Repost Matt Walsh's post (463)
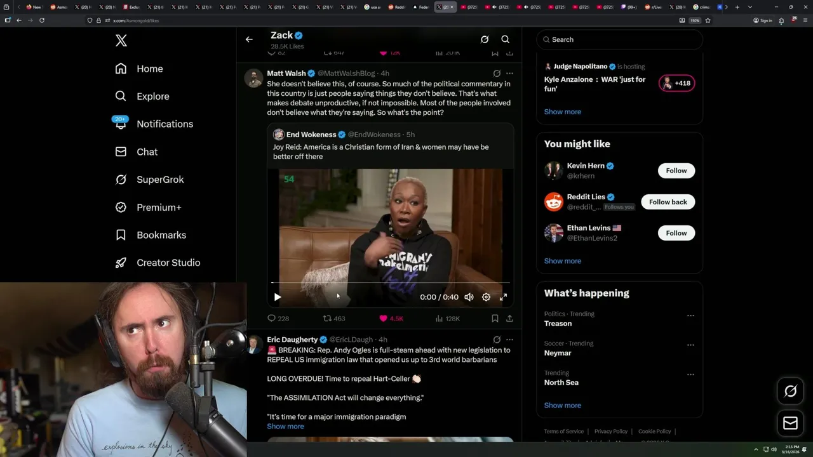This screenshot has height=457, width=813. tap(334, 319)
